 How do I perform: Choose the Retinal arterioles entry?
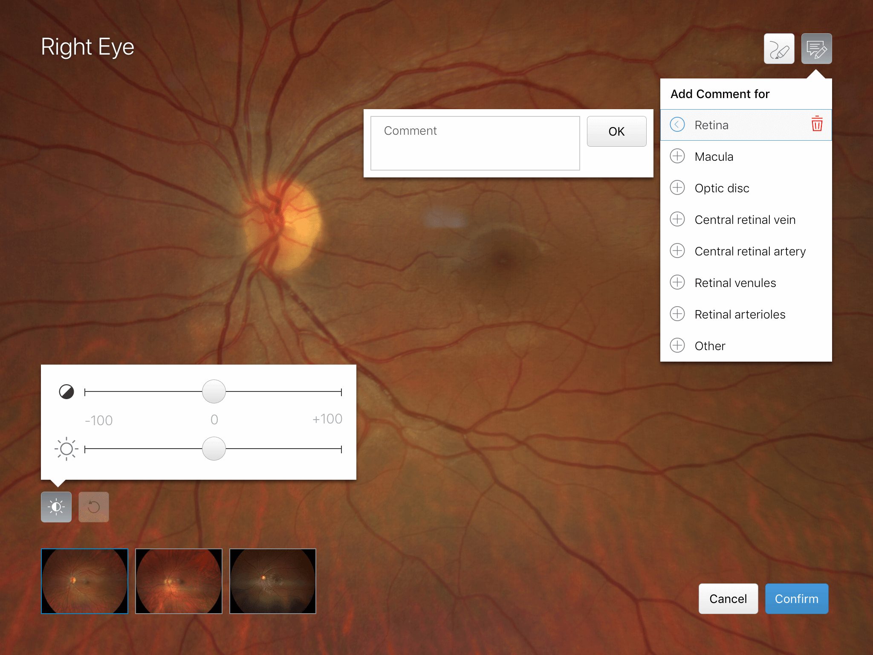point(746,314)
